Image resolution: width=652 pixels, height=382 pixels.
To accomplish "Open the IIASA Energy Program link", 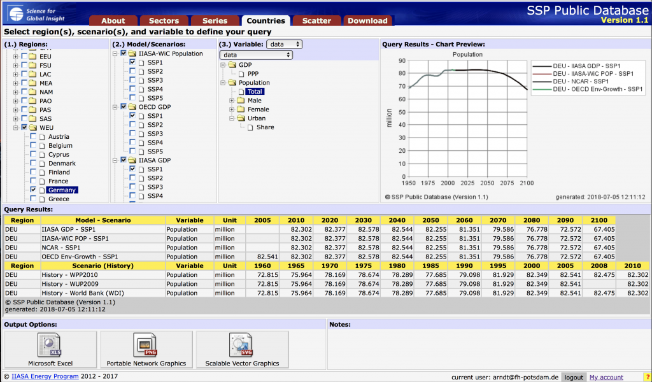I will (x=45, y=376).
